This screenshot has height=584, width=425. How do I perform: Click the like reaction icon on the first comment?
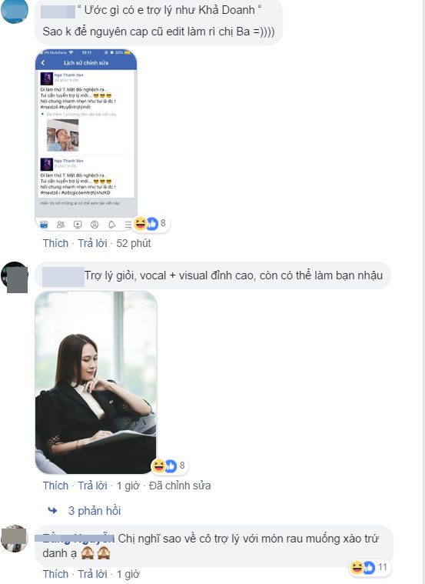[152, 223]
